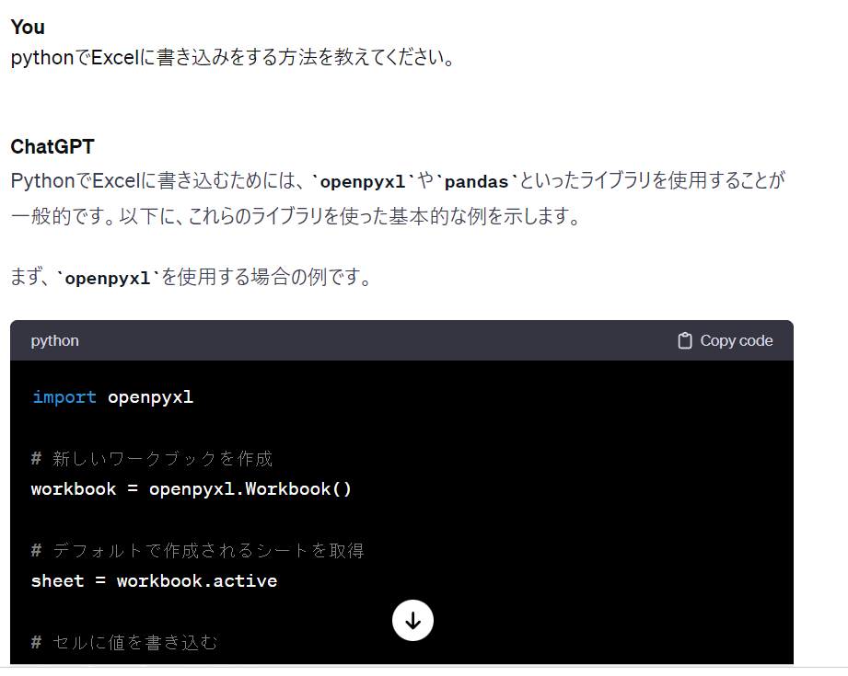Select the python language label on the code block

coord(54,340)
